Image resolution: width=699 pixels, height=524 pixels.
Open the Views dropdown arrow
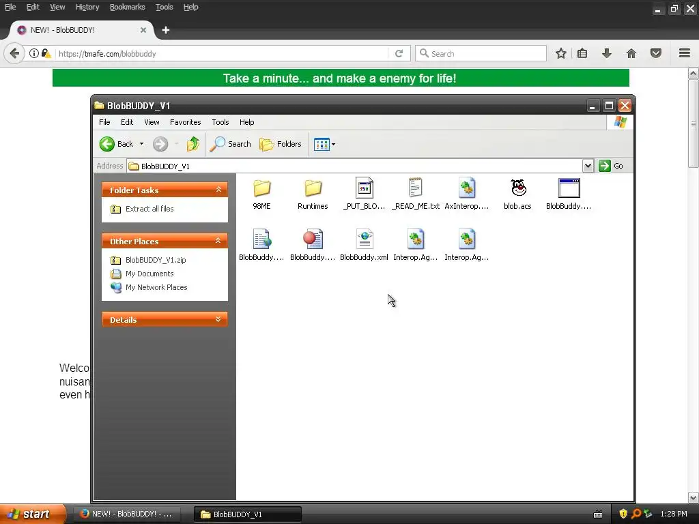click(x=333, y=144)
